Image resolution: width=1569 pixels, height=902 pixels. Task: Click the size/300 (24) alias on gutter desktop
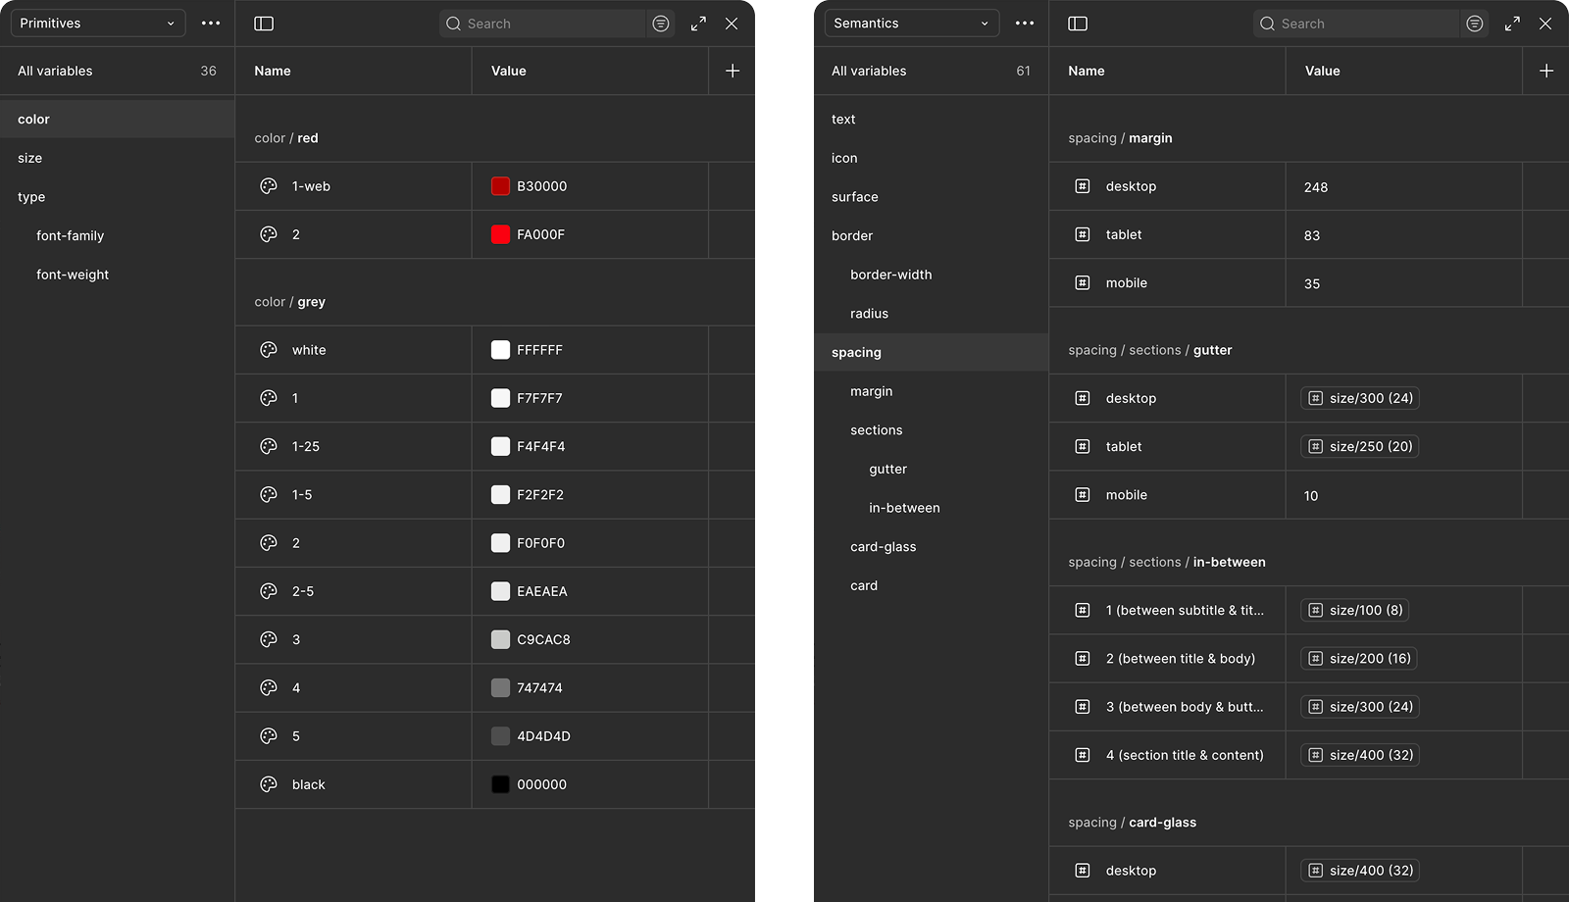pos(1360,398)
